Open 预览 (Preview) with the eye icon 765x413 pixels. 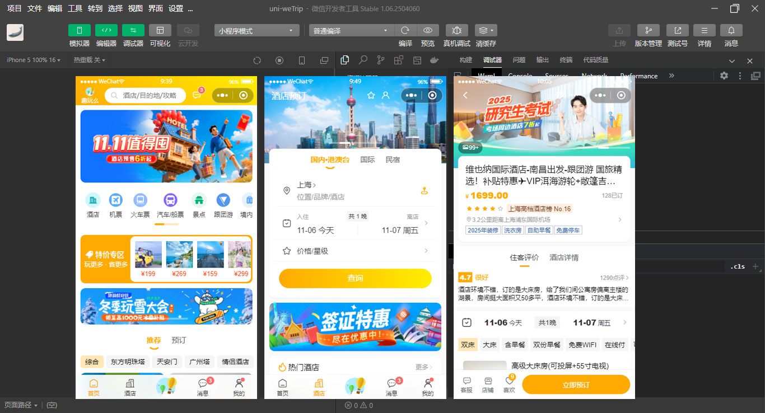coord(428,30)
